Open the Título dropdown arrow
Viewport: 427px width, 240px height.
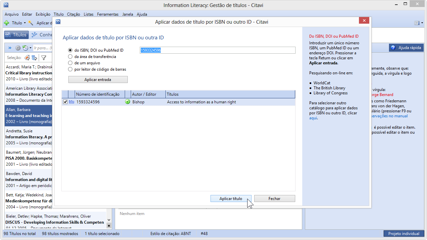pyautogui.click(x=25, y=23)
